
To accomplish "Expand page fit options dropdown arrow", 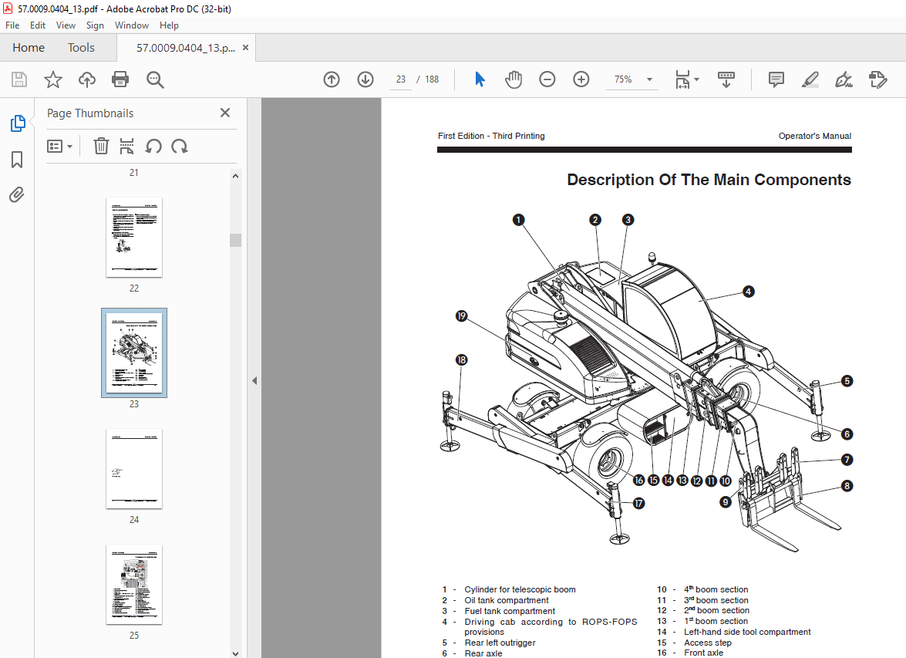I will click(x=697, y=79).
